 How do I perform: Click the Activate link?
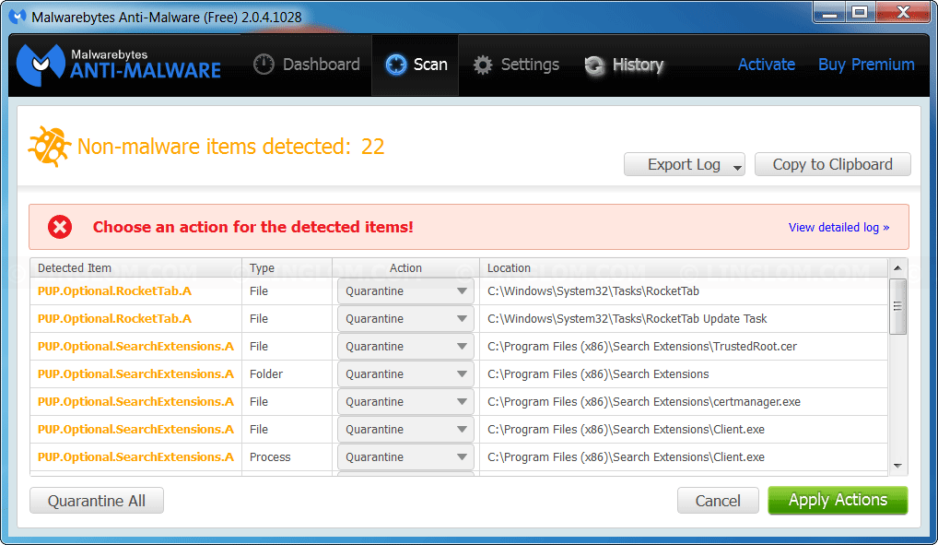[767, 64]
